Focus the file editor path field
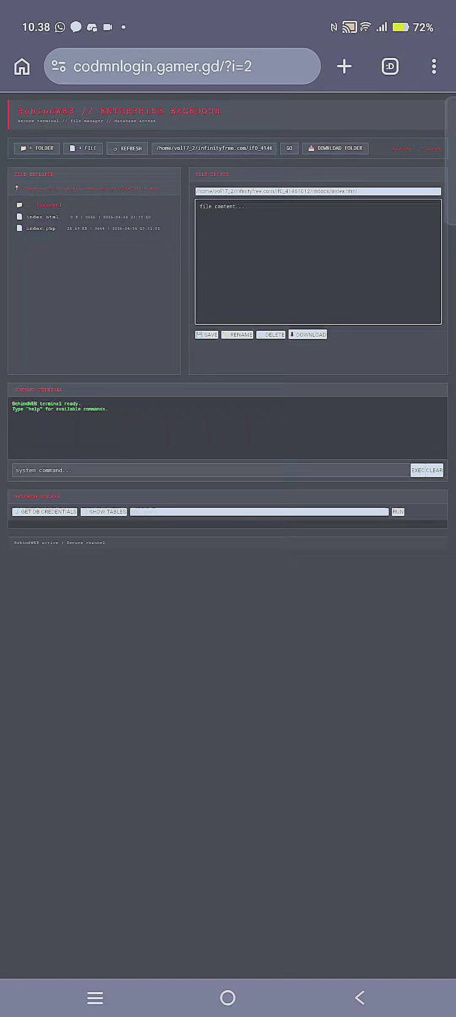Image resolution: width=456 pixels, height=1017 pixels. (318, 191)
